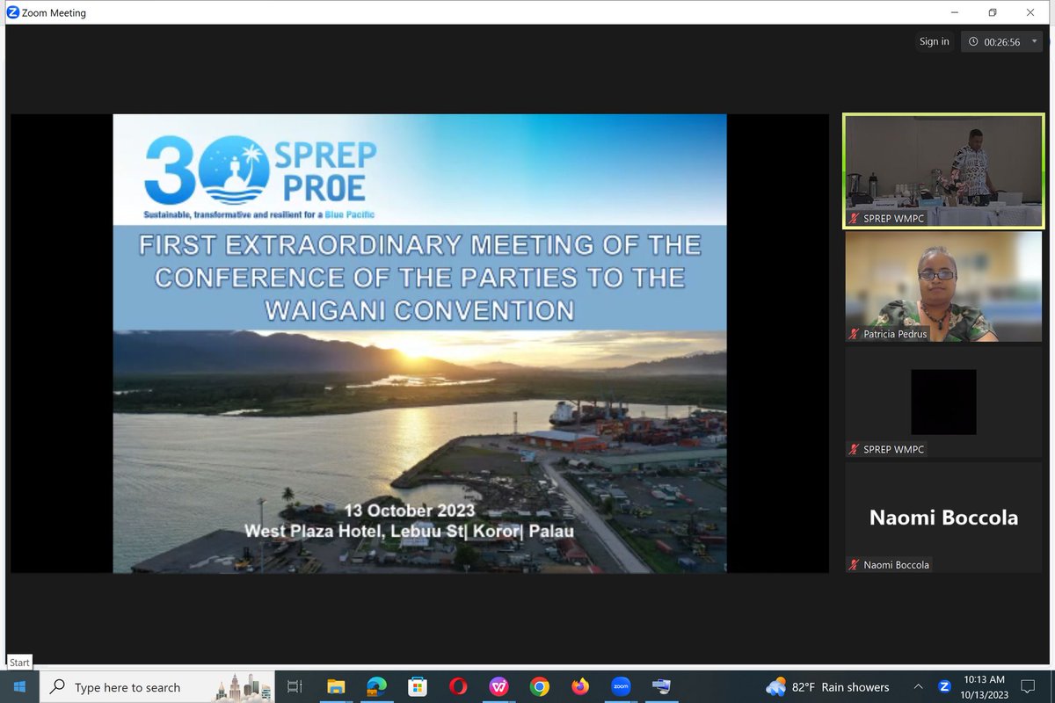Select the Naomi Boccola participant tile

click(943, 518)
